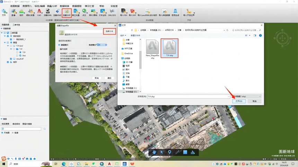Click the 打开(O) button
Viewport: 298px width, 167px height.
[x=239, y=101]
